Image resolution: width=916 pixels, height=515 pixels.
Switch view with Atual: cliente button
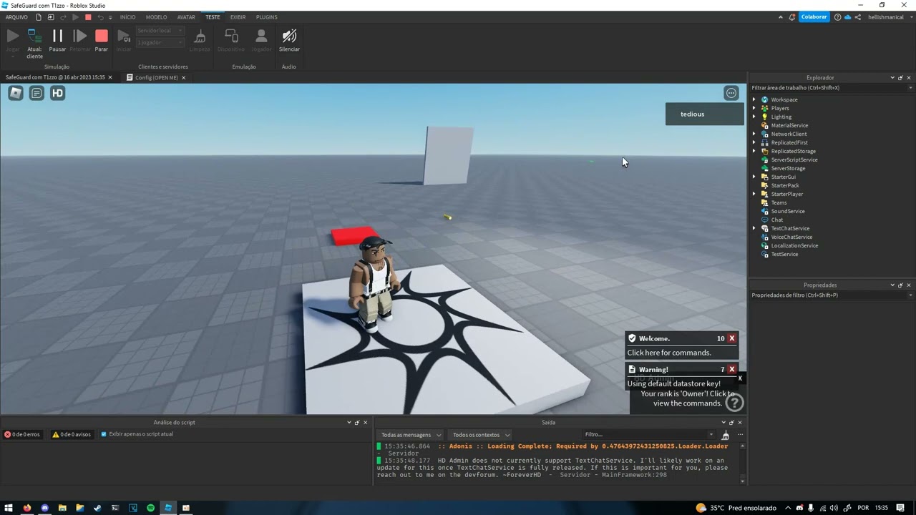tap(34, 43)
